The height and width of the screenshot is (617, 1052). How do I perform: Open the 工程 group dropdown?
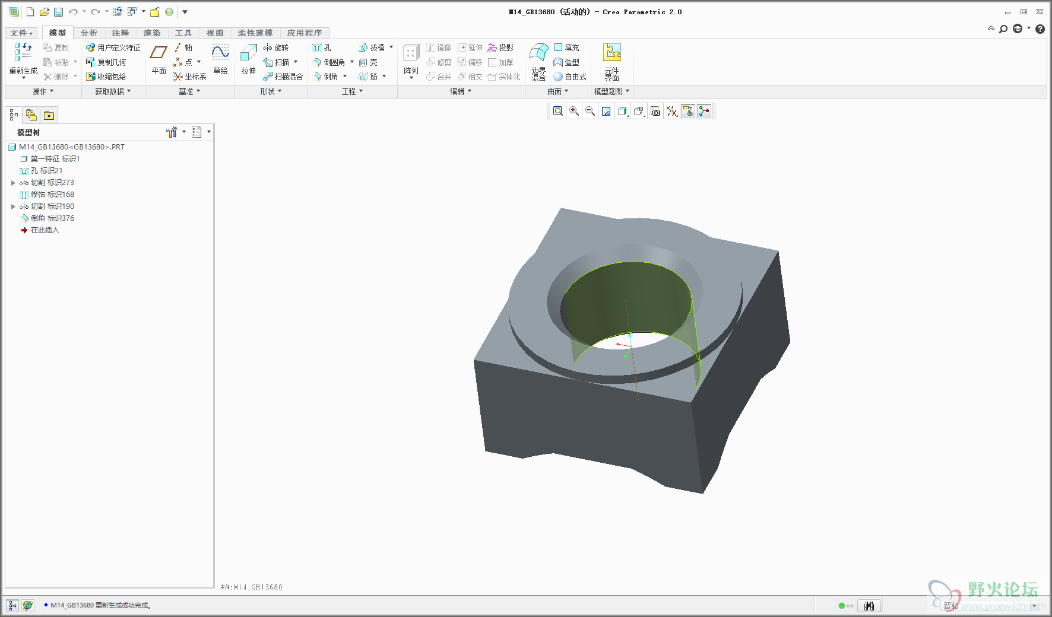352,91
